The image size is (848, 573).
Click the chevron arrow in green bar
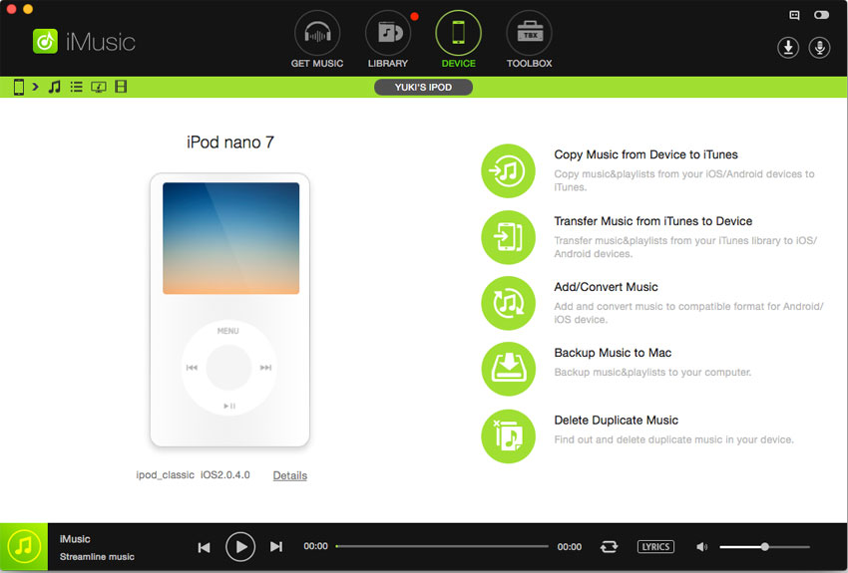click(x=35, y=87)
